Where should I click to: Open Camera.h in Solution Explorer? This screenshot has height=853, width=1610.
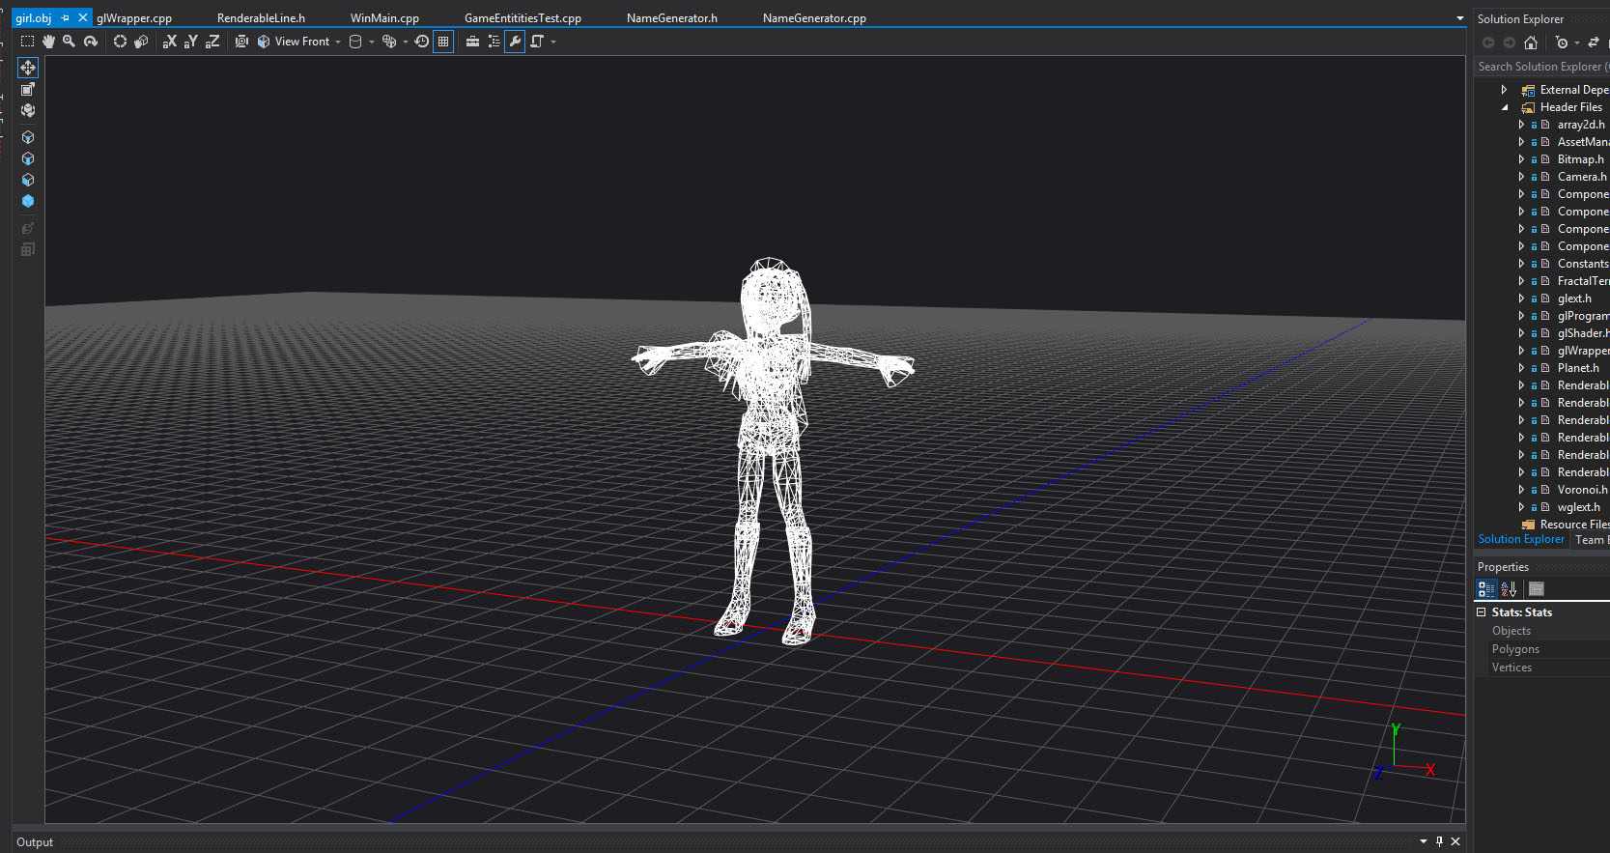click(x=1581, y=177)
